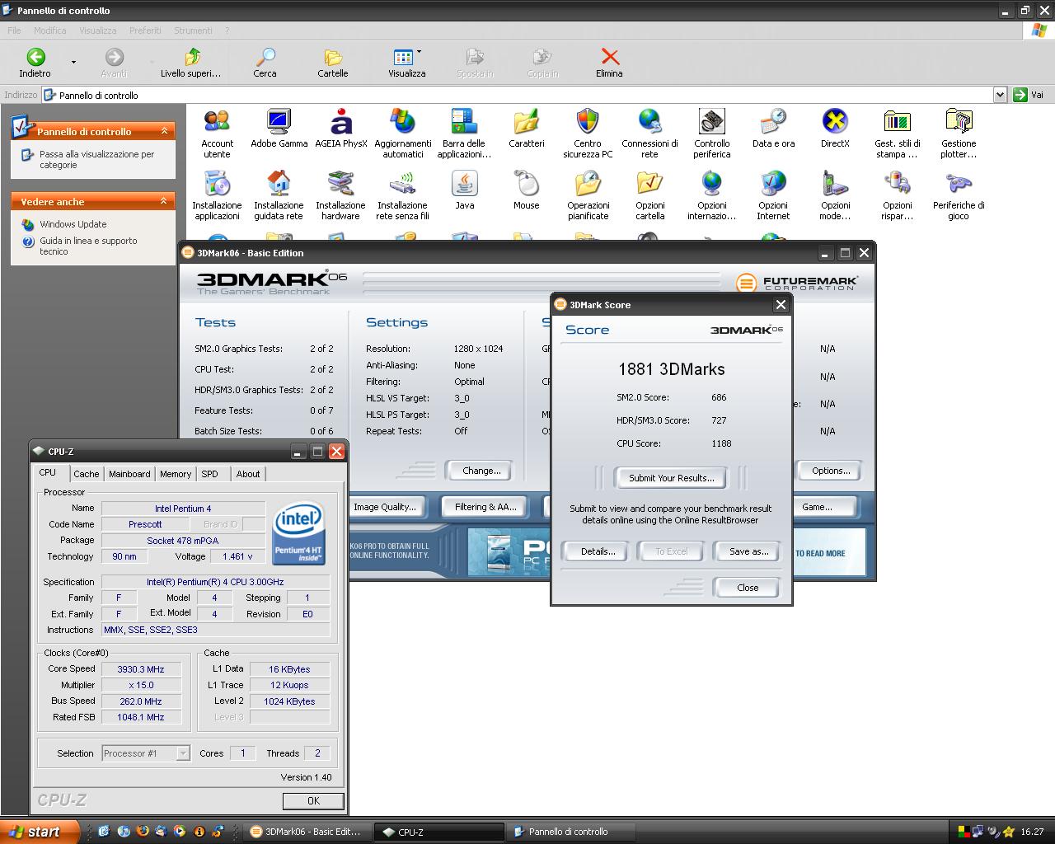The height and width of the screenshot is (844, 1055).
Task: Click Cerca search toolbar button
Action: (x=265, y=62)
